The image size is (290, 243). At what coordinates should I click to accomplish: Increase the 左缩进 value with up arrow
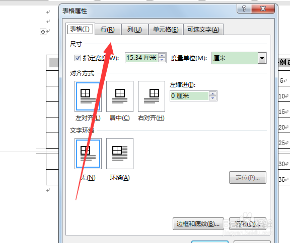[x=213, y=94]
